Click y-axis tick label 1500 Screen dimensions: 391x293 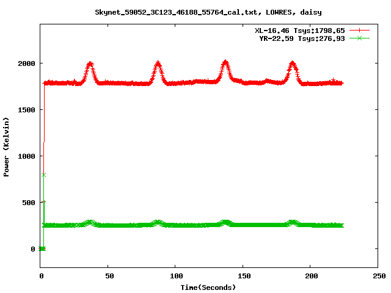coord(26,110)
